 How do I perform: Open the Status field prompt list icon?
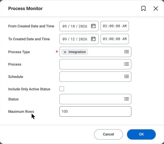pos(126,99)
